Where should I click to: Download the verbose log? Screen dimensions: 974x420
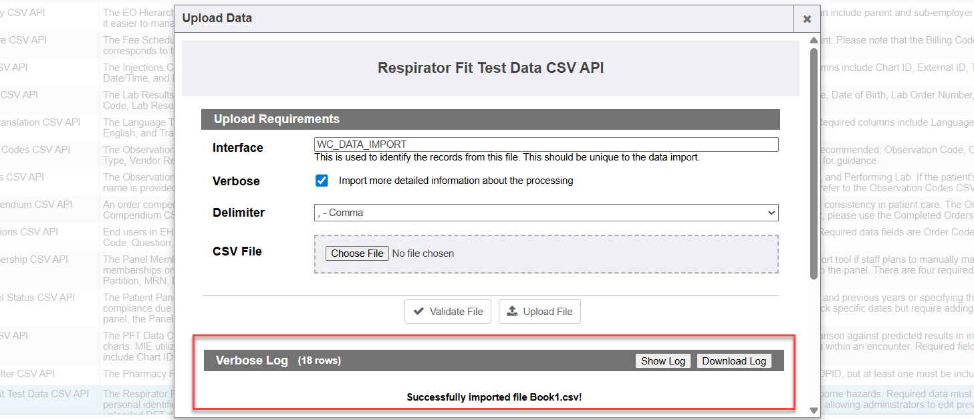pos(733,361)
